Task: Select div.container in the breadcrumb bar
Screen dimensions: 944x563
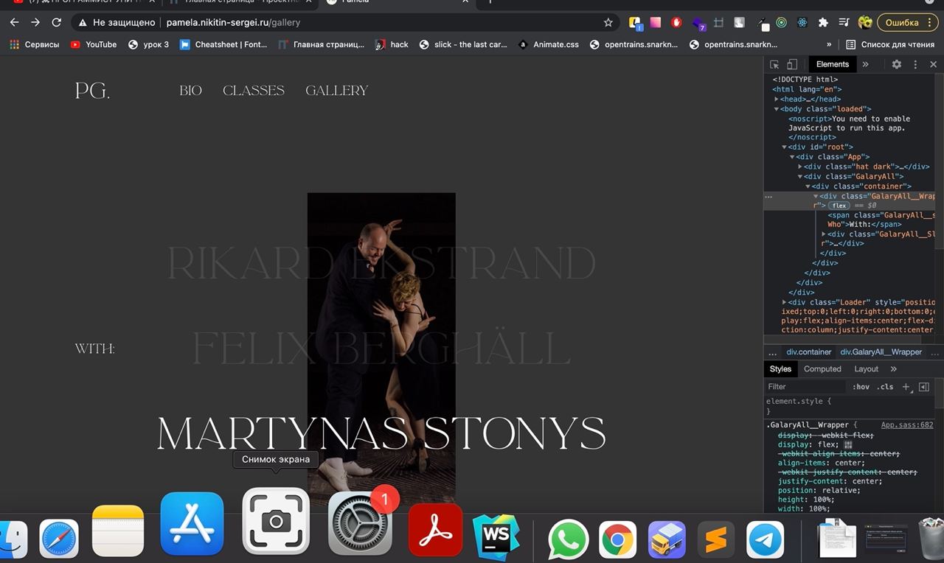Action: (x=808, y=352)
